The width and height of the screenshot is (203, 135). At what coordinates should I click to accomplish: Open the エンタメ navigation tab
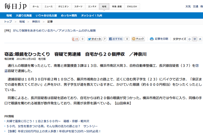tap(92, 6)
